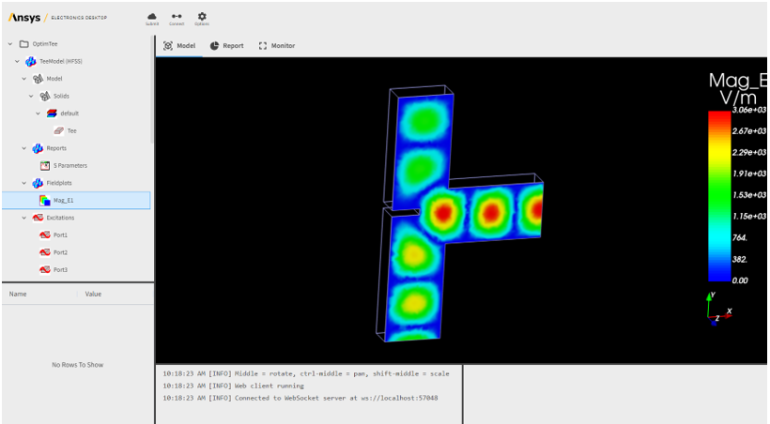Screen dimensions: 770x424
Task: Select the Mag_E1 field plot icon
Action: [x=45, y=200]
